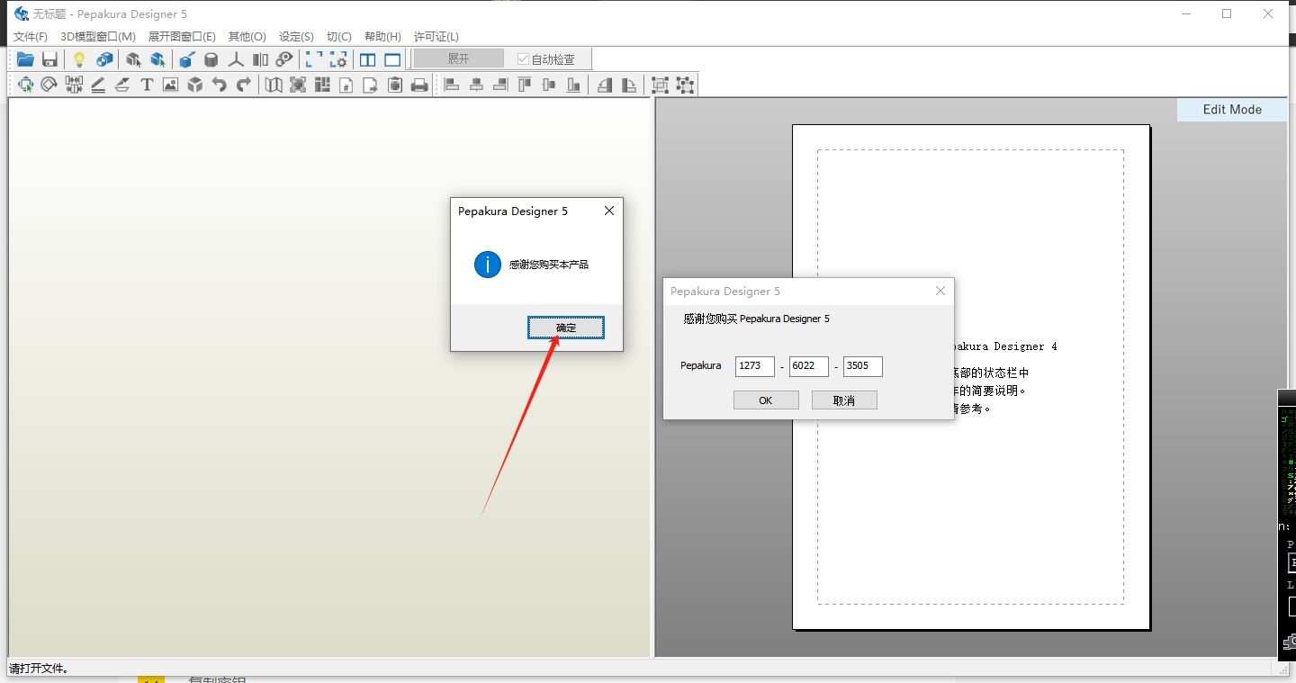Select the edge line pencil tool
The width and height of the screenshot is (1296, 683).
[x=98, y=85]
